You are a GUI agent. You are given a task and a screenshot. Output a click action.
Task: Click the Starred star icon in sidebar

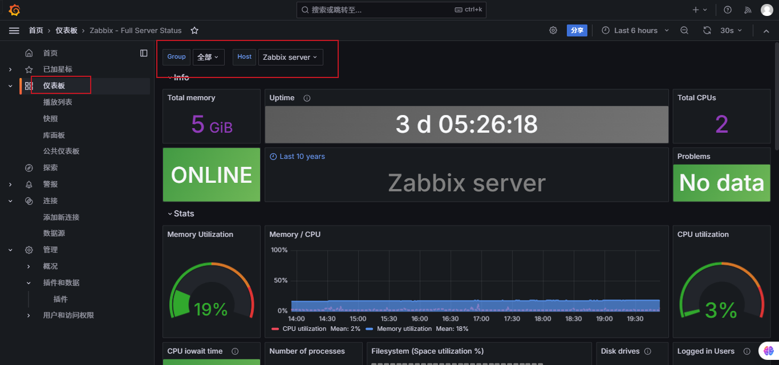point(29,69)
